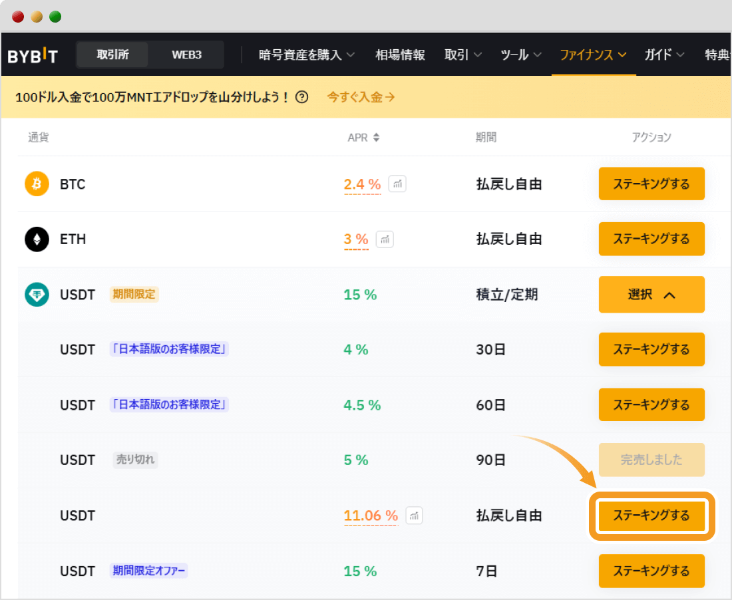The width and height of the screenshot is (732, 600).
Task: Click the 期間限定 tag beside USDT
Action: click(134, 295)
